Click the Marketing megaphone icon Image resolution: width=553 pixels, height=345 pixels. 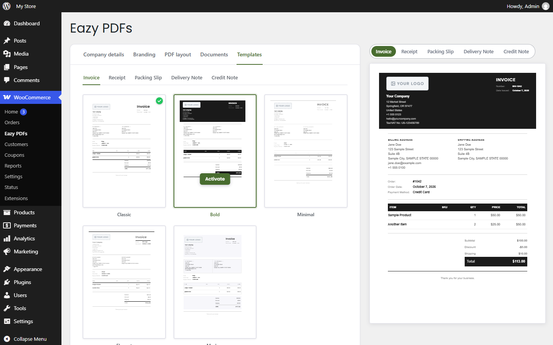(7, 251)
